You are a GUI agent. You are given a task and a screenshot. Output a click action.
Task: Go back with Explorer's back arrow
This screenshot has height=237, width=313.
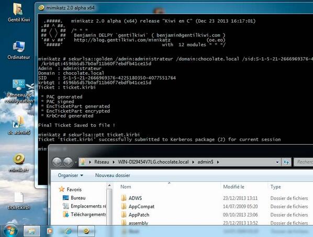click(x=57, y=162)
